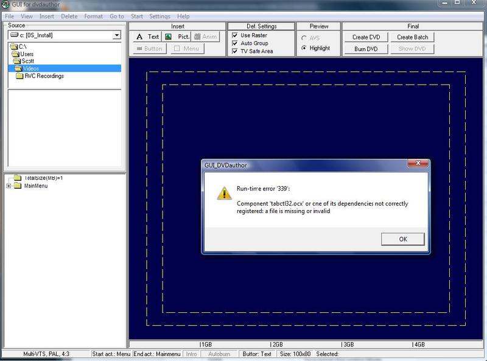Click the Anim insert button

[205, 37]
